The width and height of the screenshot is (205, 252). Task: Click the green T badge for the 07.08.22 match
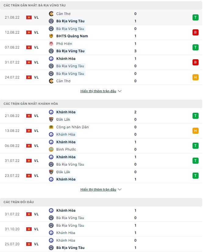point(195,47)
